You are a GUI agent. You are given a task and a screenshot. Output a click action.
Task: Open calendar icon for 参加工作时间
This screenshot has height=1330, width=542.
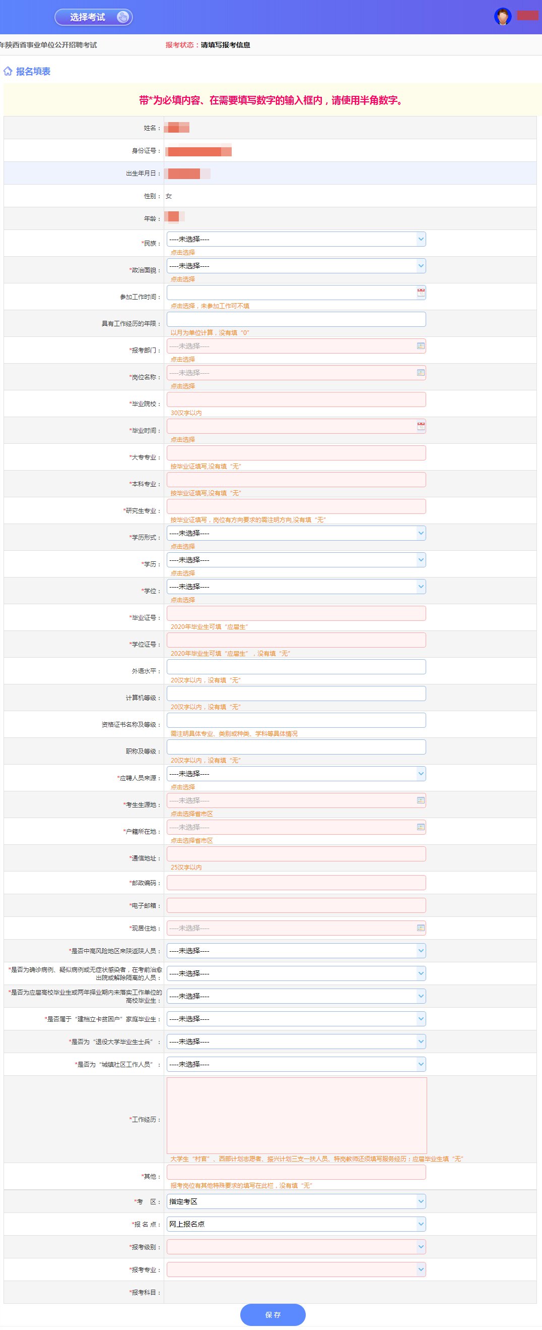tap(421, 293)
